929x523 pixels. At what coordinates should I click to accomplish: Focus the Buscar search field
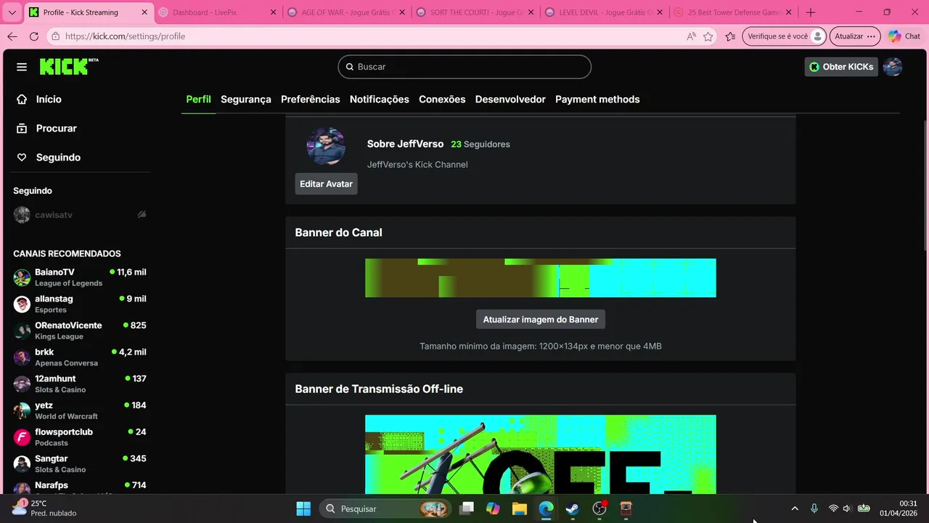pos(464,67)
